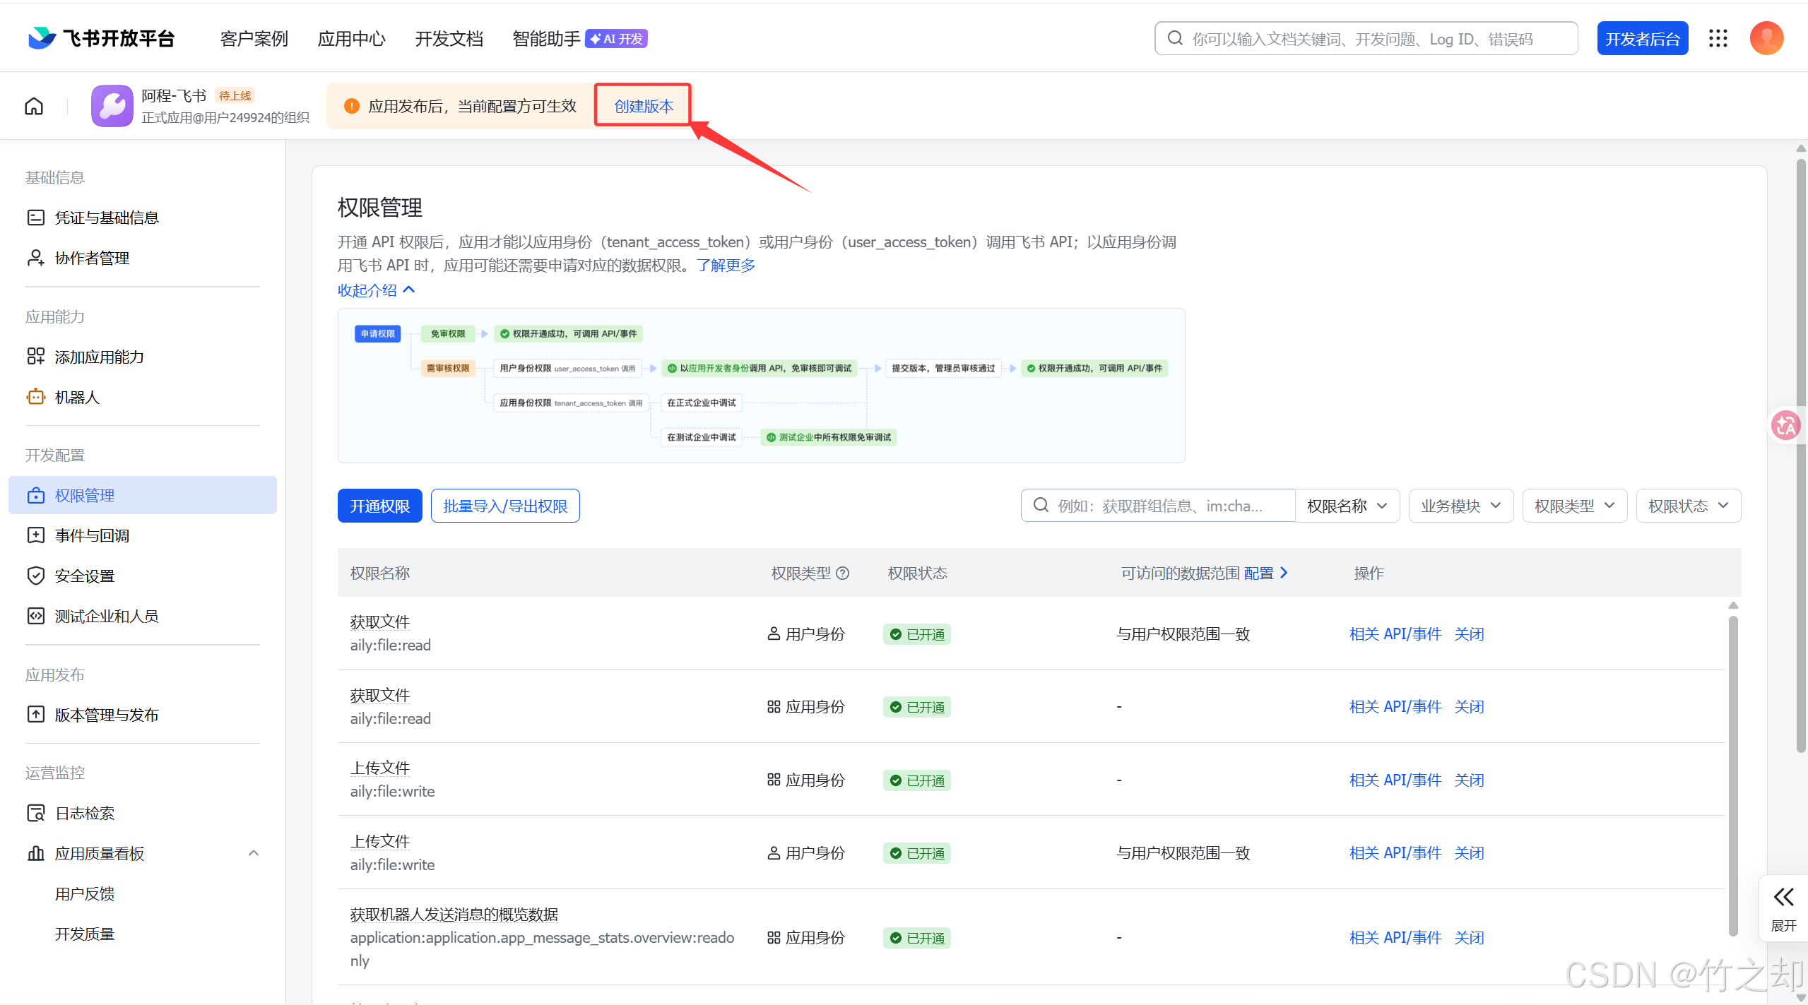Click the blue 开通权限 button
Viewport: 1808px width, 1005px height.
(379, 506)
